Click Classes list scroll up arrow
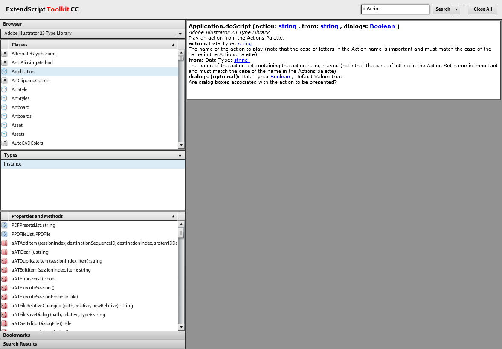The height and width of the screenshot is (349, 502). [x=181, y=52]
